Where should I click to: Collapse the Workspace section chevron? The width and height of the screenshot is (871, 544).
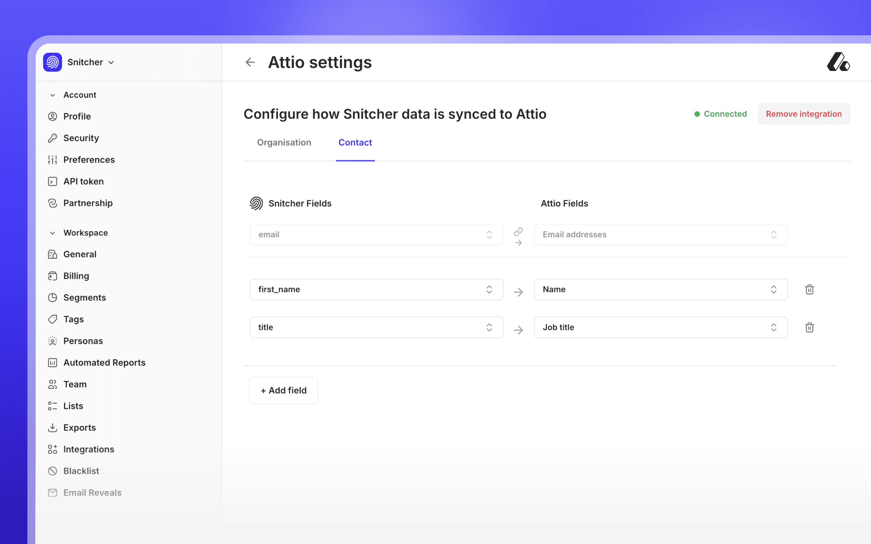(52, 233)
